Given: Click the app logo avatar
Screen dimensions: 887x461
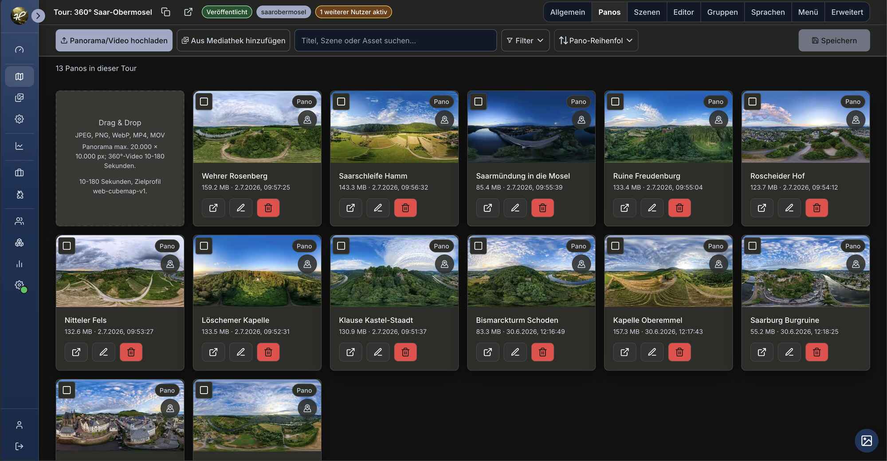Looking at the screenshot, I should 19,16.
